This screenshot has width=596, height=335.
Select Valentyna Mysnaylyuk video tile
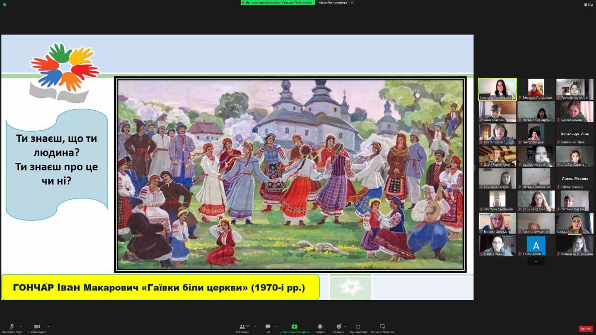497,201
